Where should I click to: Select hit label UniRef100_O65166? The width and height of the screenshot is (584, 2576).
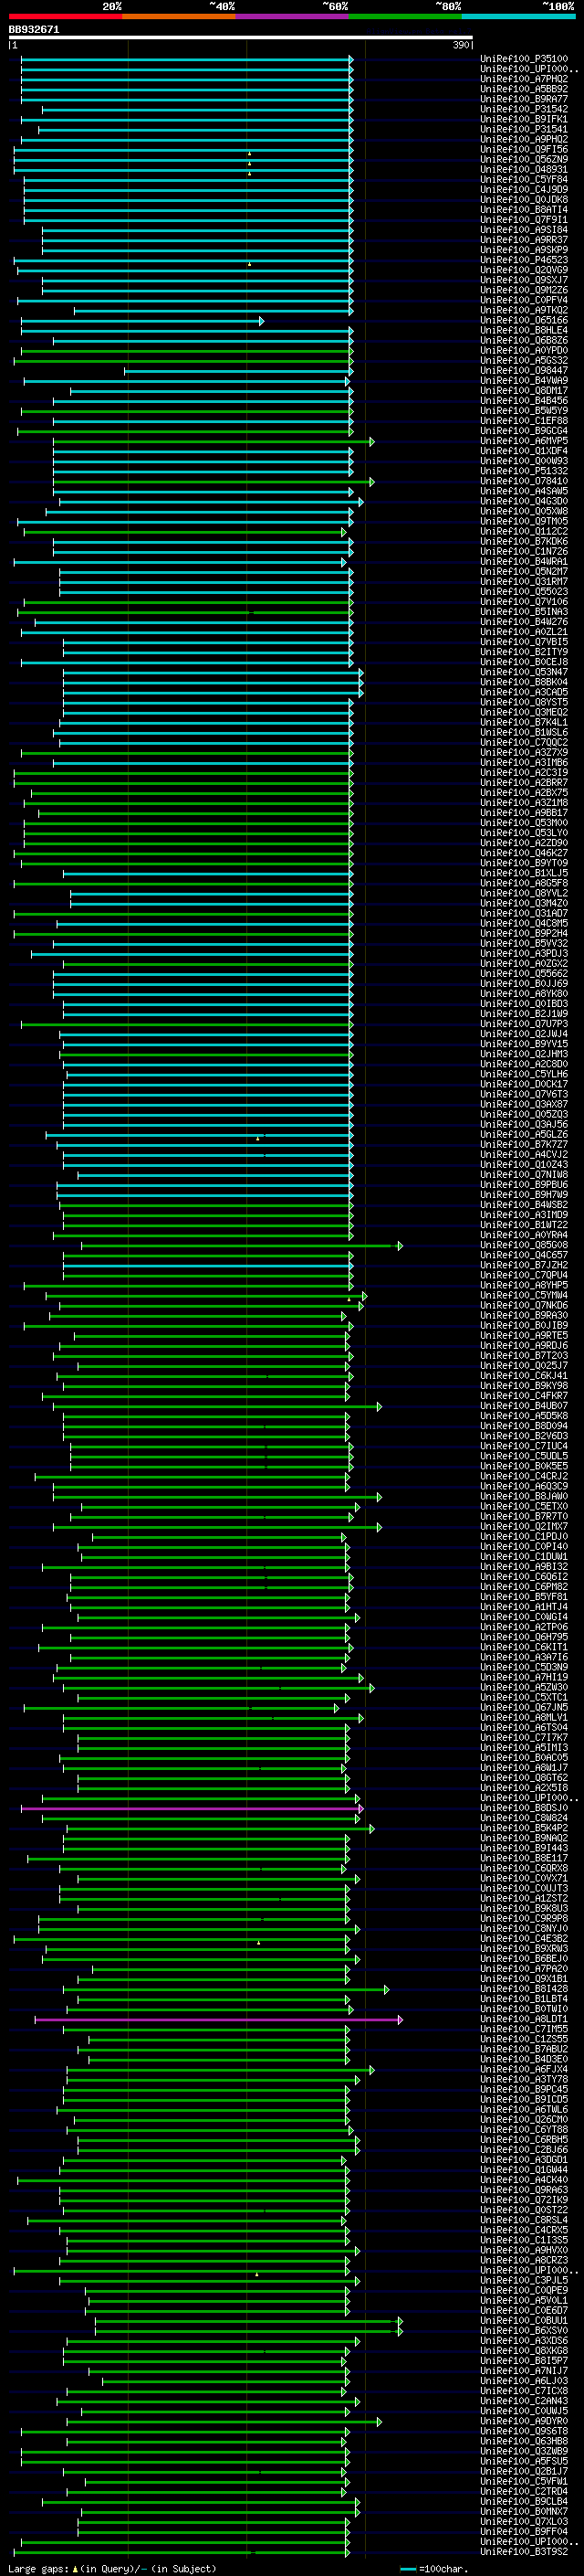coord(524,320)
